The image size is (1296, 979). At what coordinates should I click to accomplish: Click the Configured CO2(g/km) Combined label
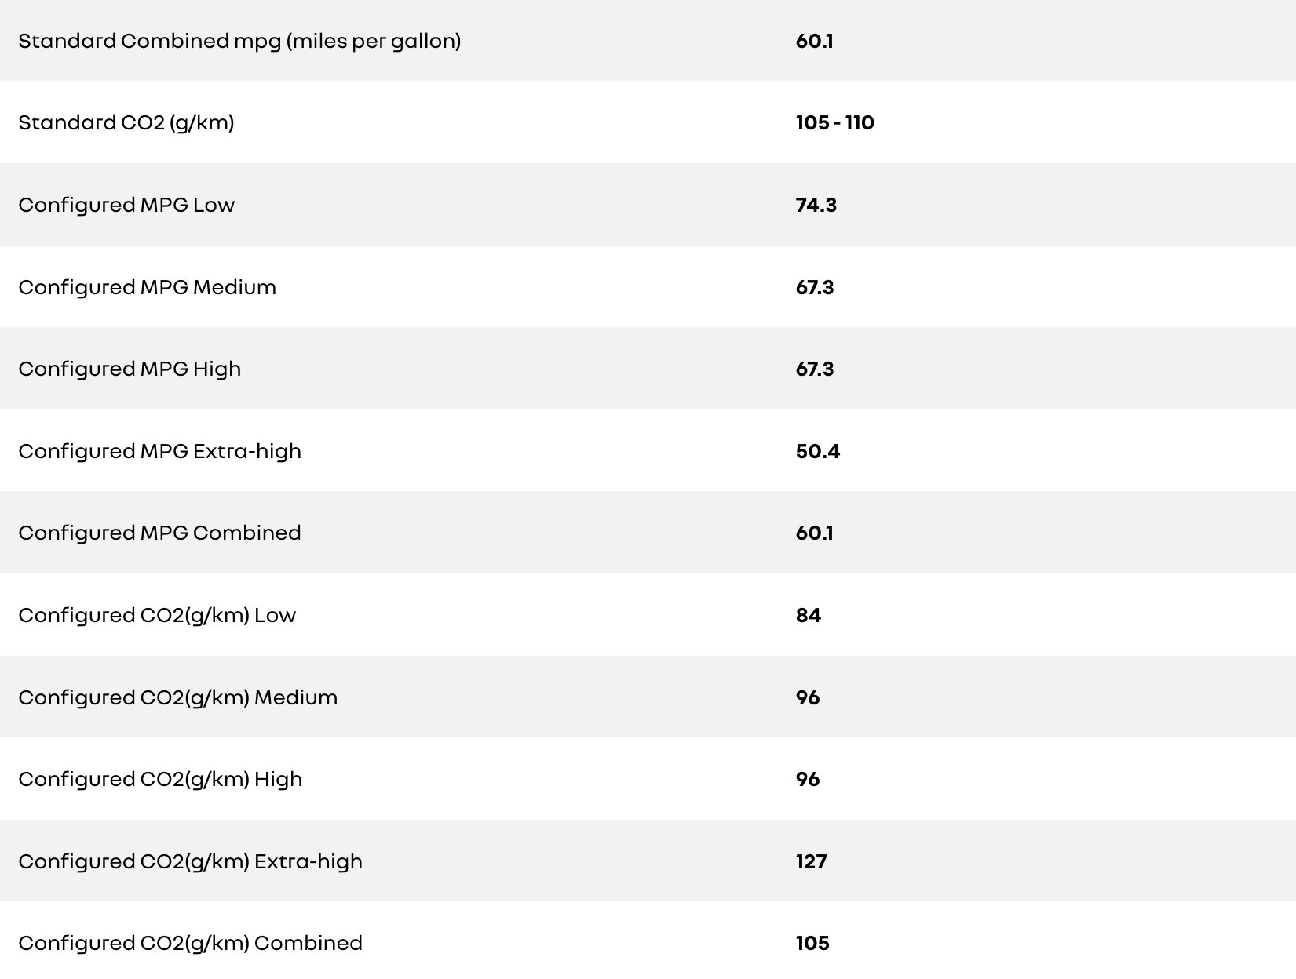pyautogui.click(x=190, y=943)
